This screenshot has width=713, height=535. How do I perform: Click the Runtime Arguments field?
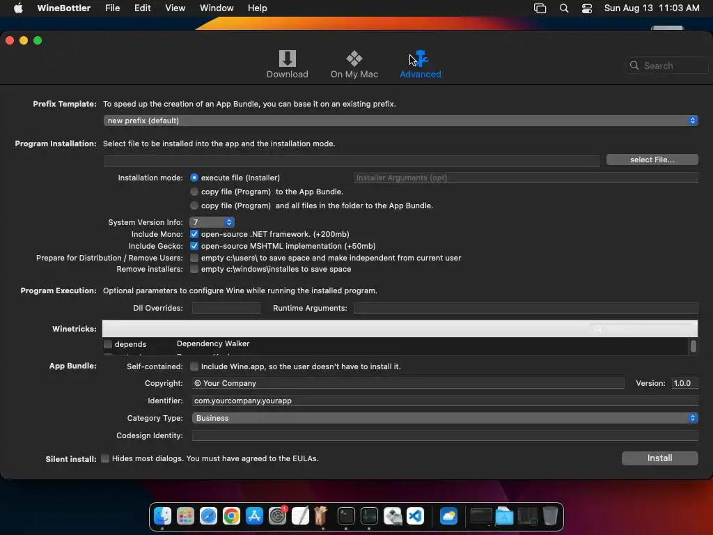pyautogui.click(x=526, y=308)
